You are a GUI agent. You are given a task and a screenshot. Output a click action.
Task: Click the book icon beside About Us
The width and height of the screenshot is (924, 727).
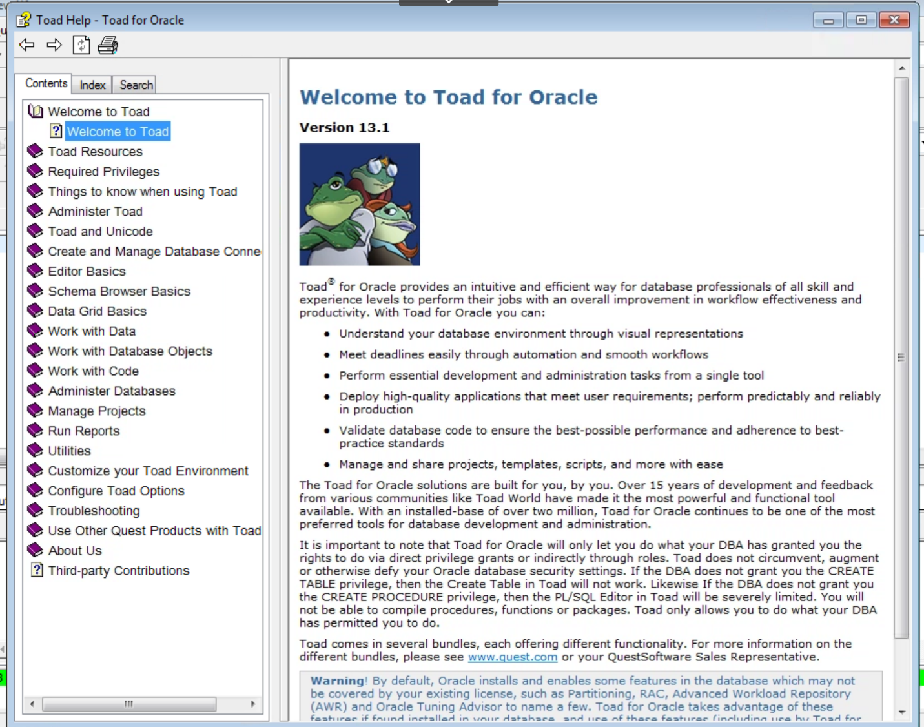(x=35, y=550)
